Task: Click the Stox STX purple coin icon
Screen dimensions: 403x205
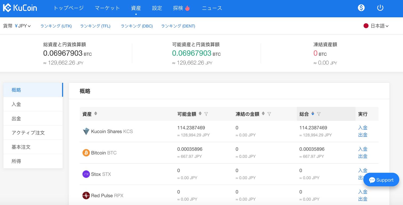Action: (x=86, y=174)
